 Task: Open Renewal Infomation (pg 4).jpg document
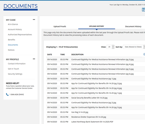pos(102,64)
